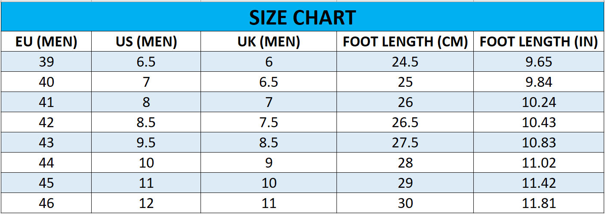Select EU size 44 cell
Viewport: 605px width, 214px height.
tap(46, 163)
